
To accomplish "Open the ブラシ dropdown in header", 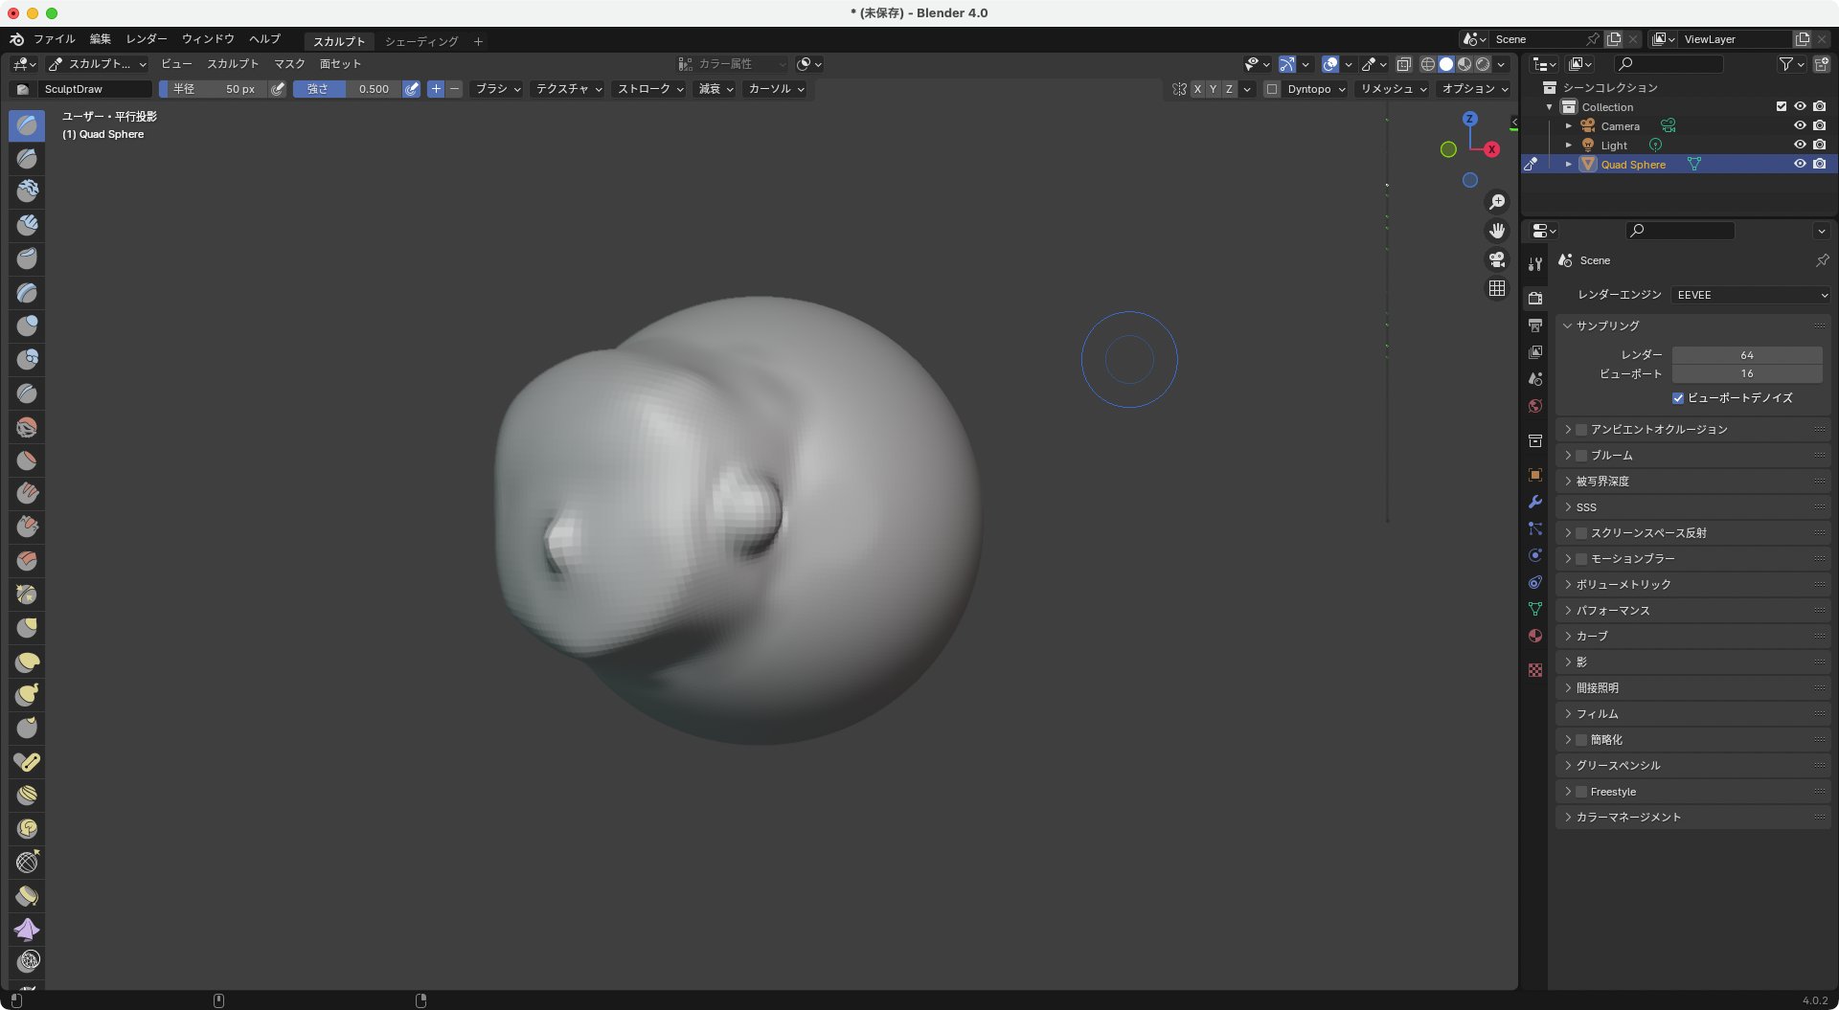I will [498, 89].
